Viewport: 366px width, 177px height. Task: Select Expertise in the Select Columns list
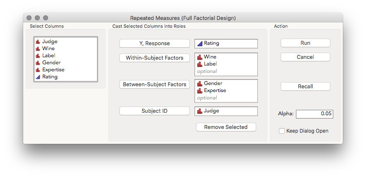click(x=65, y=70)
